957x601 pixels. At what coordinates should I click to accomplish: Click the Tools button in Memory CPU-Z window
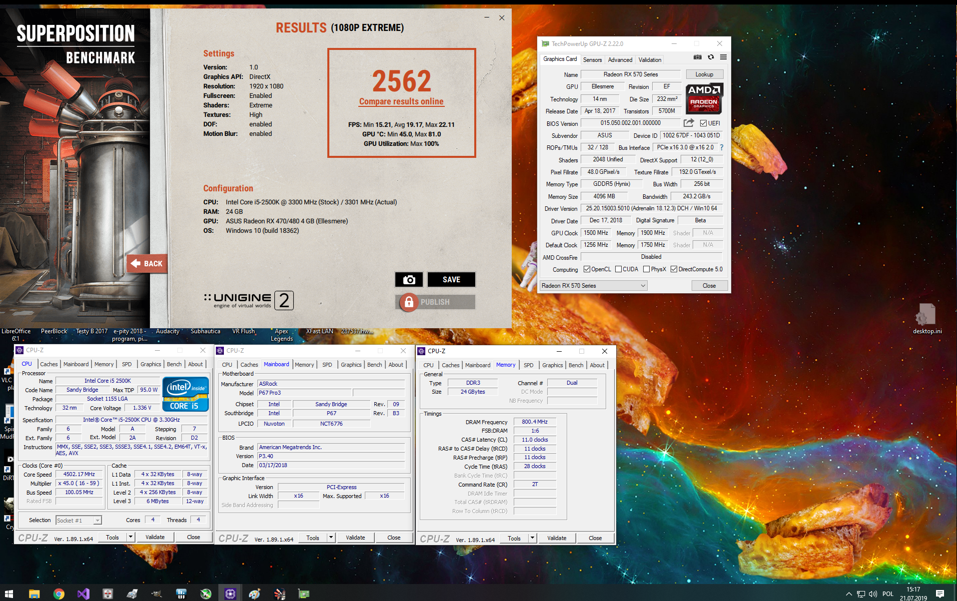coord(514,538)
